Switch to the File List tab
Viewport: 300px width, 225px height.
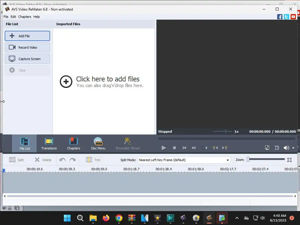point(25,144)
